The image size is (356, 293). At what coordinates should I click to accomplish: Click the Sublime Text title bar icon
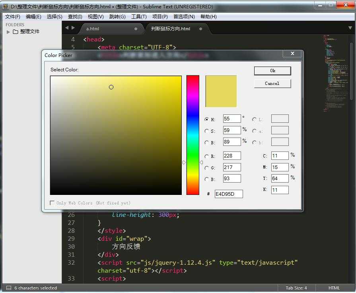point(6,7)
